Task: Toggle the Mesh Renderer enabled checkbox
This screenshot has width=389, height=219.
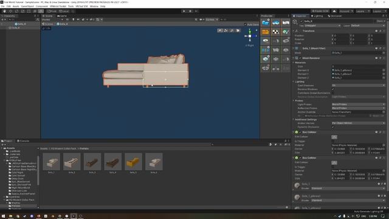Action: [x=300, y=58]
